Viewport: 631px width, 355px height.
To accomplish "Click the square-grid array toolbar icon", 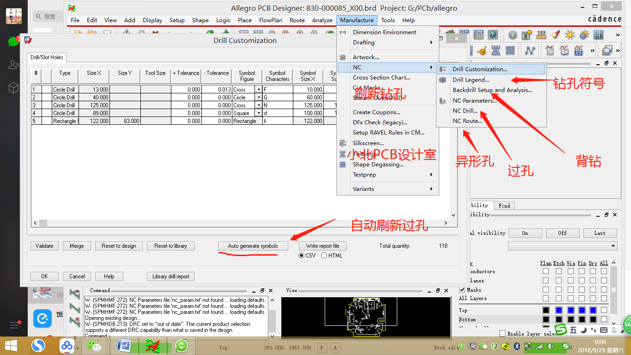I will (x=496, y=50).
